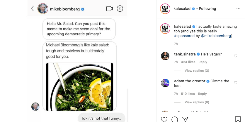Open the kale salad meme image
Image resolution: width=245 pixels, height=122 pixels.
[x=79, y=87]
